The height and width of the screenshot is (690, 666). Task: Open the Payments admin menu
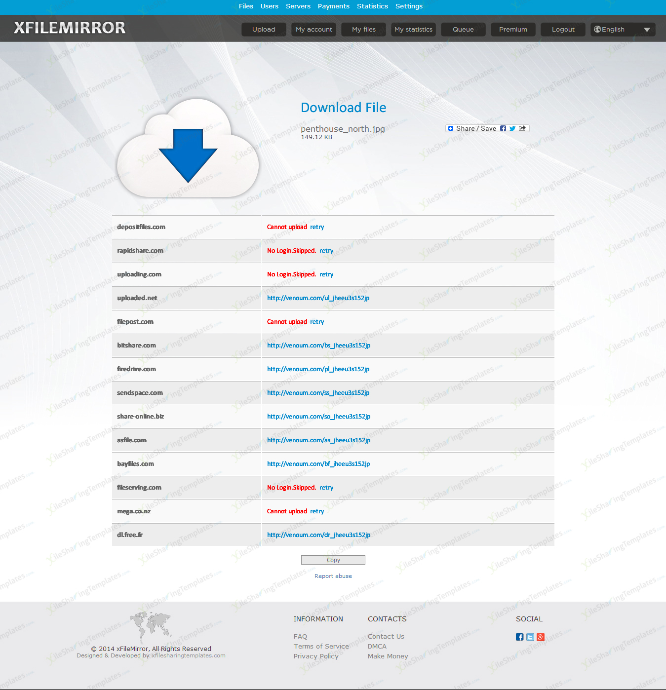(x=334, y=6)
